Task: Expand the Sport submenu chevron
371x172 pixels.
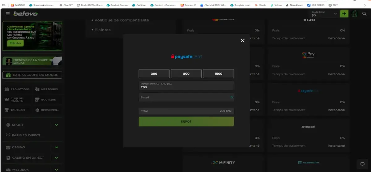Action: tap(57, 125)
